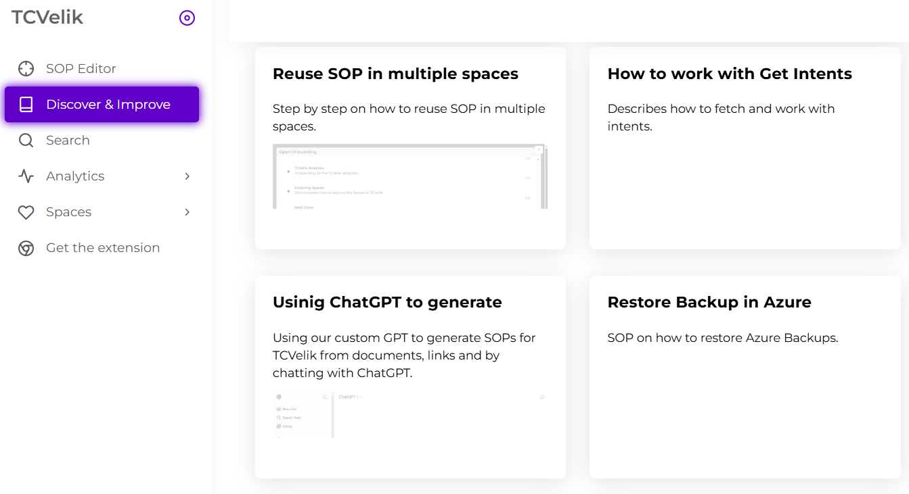This screenshot has height=494, width=909.
Task: Go to Search in the sidebar
Action: click(68, 141)
